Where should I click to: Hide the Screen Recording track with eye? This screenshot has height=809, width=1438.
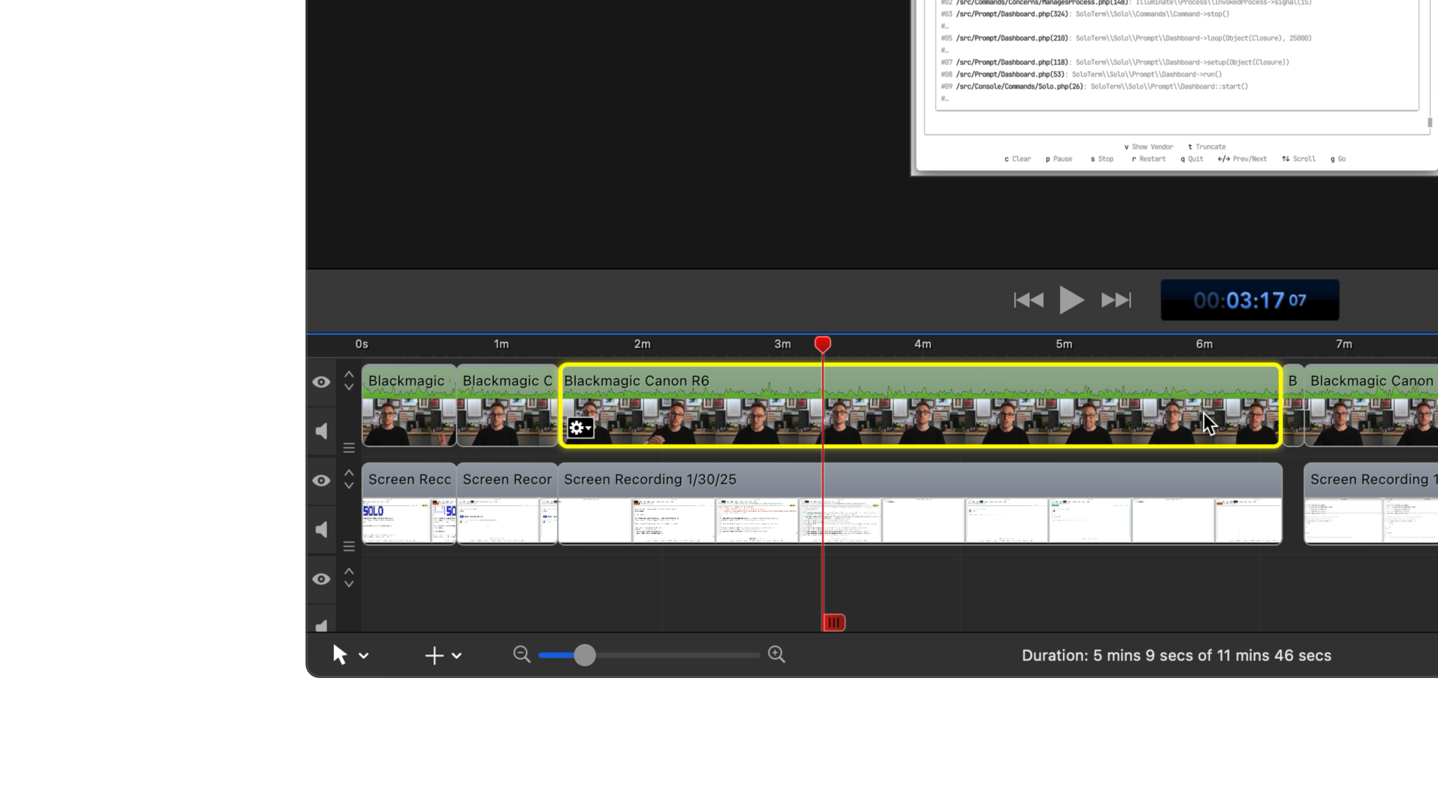point(321,481)
